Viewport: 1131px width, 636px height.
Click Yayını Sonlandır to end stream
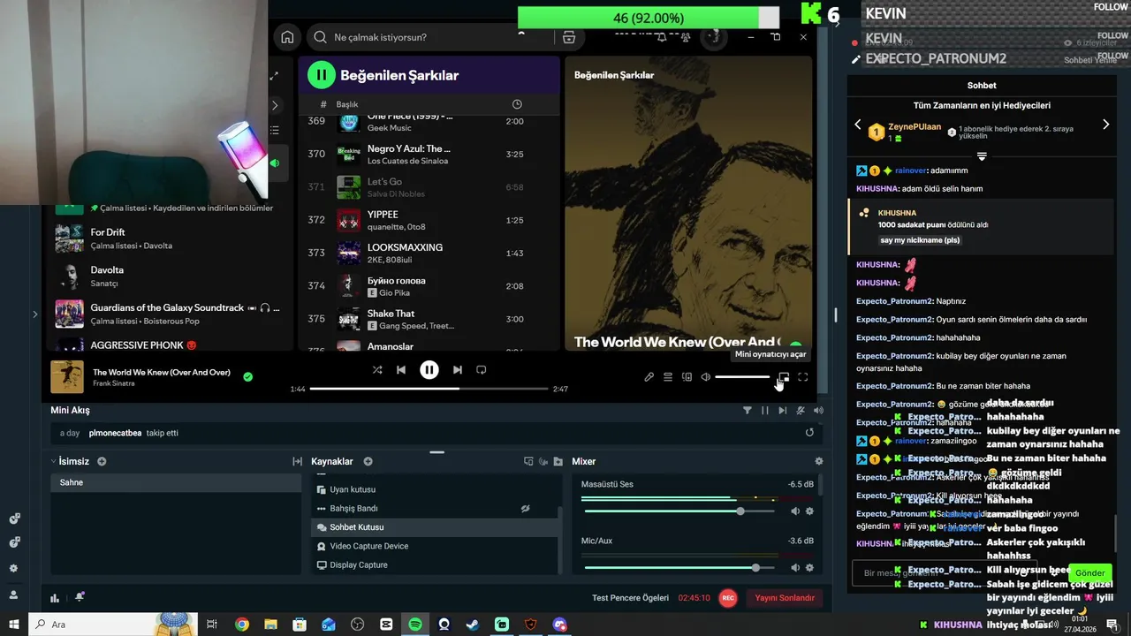click(x=785, y=598)
